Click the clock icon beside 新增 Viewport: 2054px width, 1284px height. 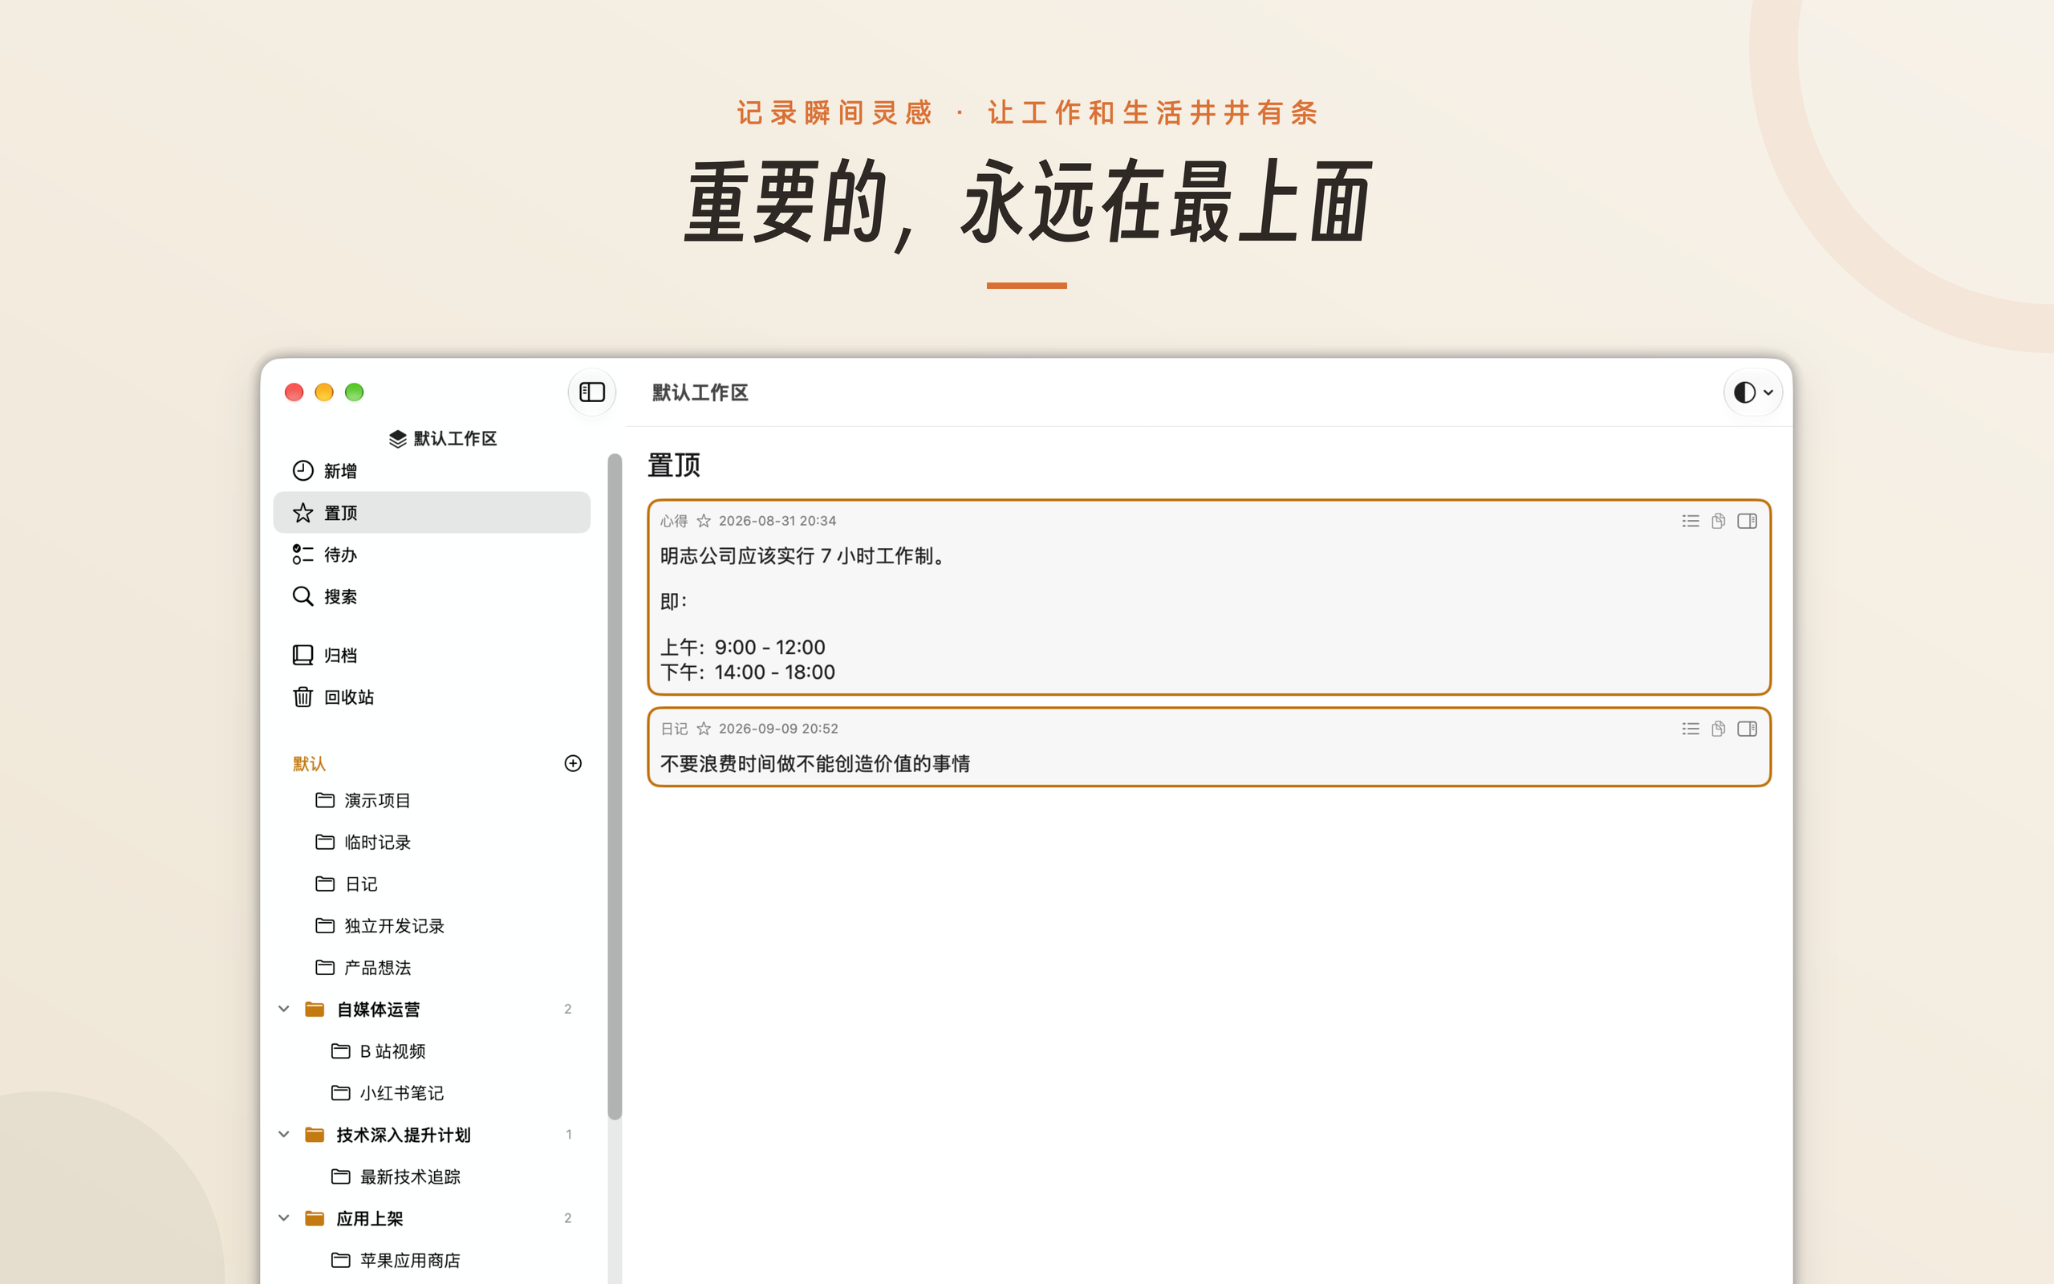tap(303, 470)
